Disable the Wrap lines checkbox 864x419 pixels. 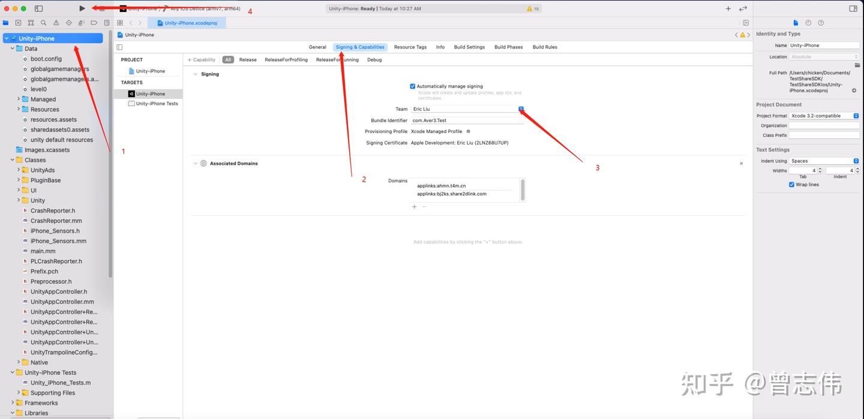(793, 184)
